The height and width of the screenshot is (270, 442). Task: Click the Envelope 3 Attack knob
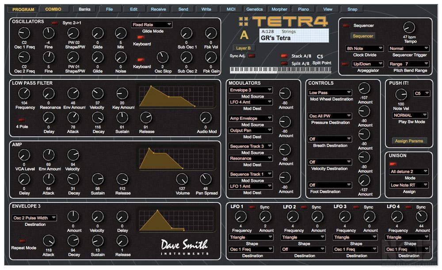(x=49, y=240)
